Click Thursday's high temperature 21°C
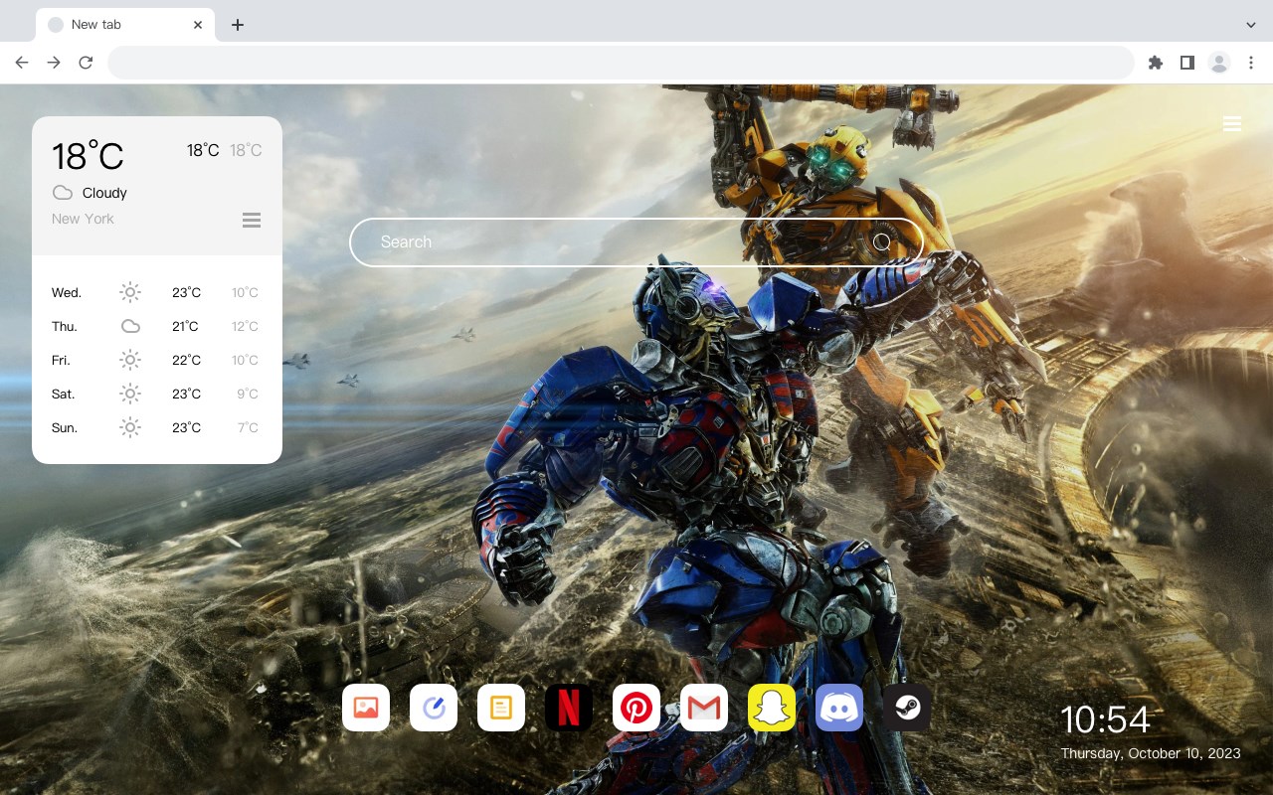 pos(185,326)
